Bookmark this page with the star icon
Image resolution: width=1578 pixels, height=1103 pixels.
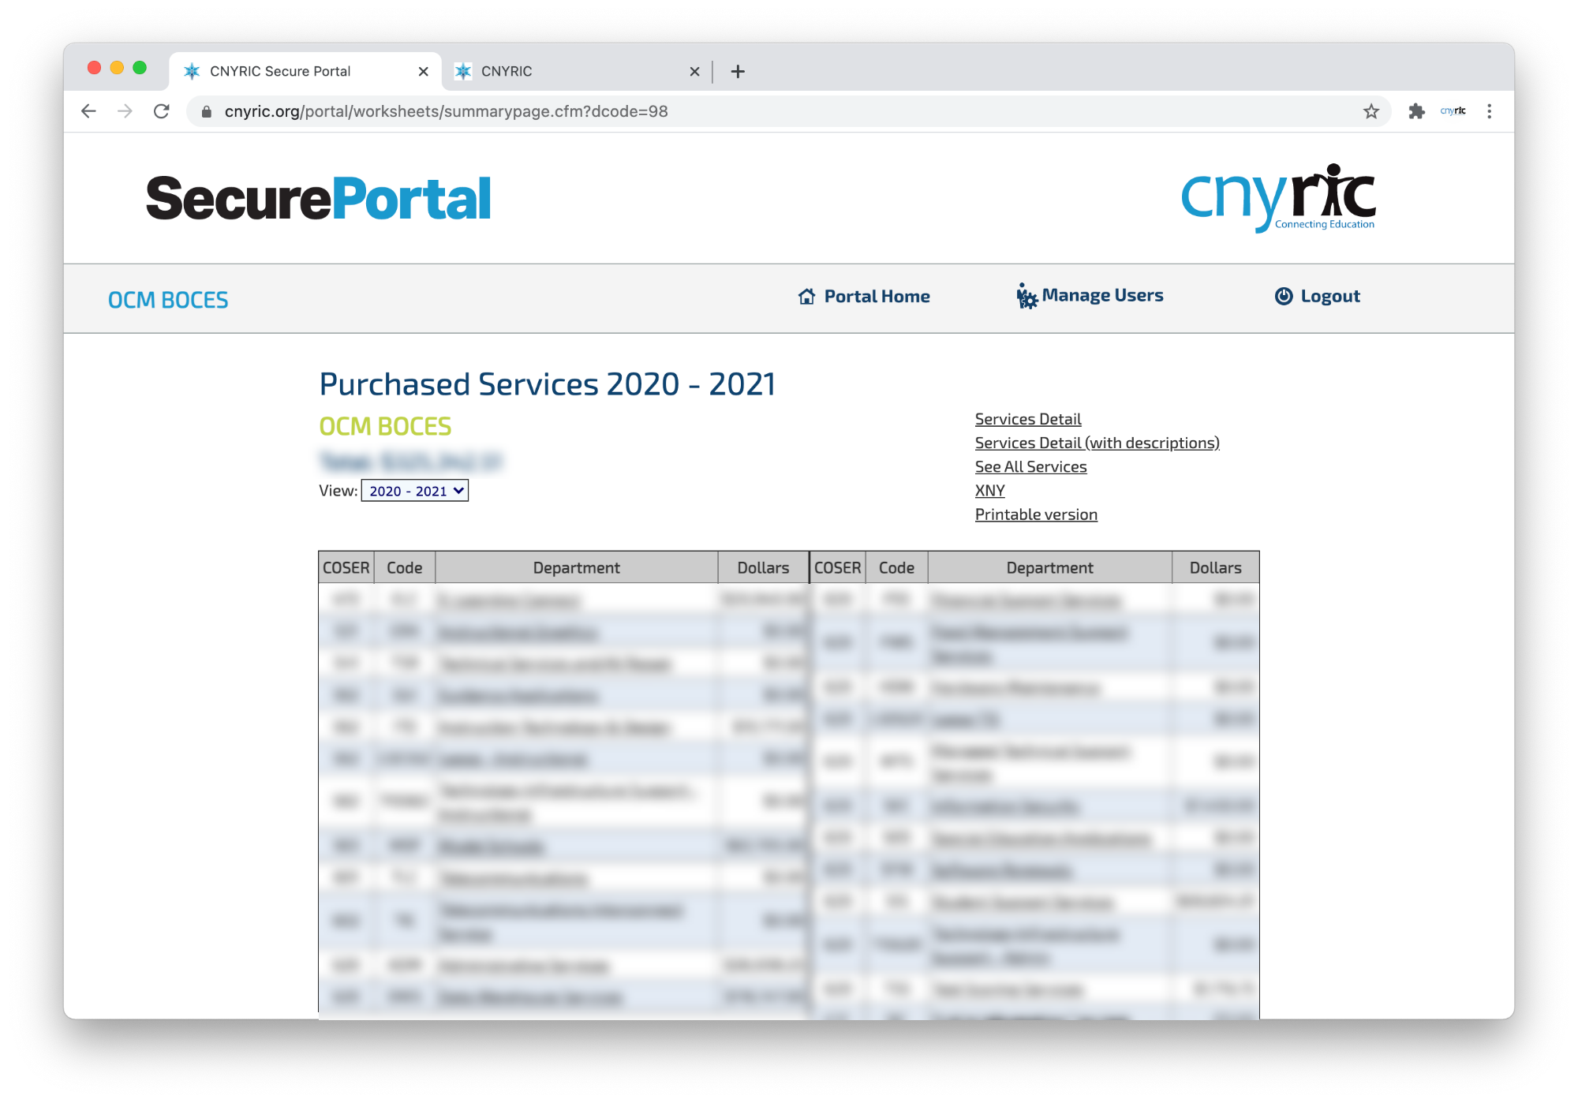(1371, 111)
